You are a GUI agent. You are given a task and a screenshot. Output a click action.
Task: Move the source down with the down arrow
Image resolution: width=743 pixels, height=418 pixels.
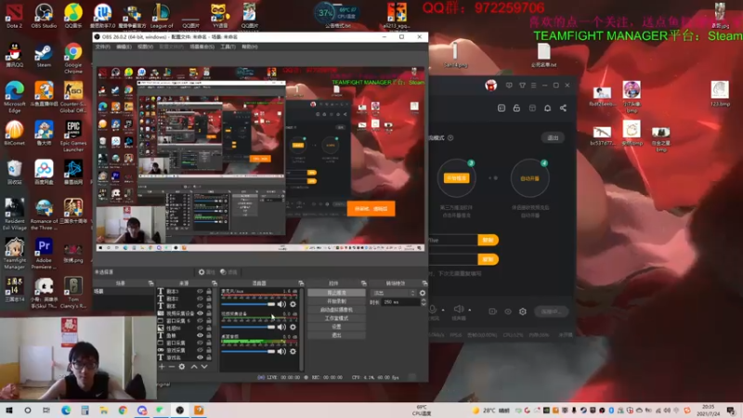pos(204,366)
